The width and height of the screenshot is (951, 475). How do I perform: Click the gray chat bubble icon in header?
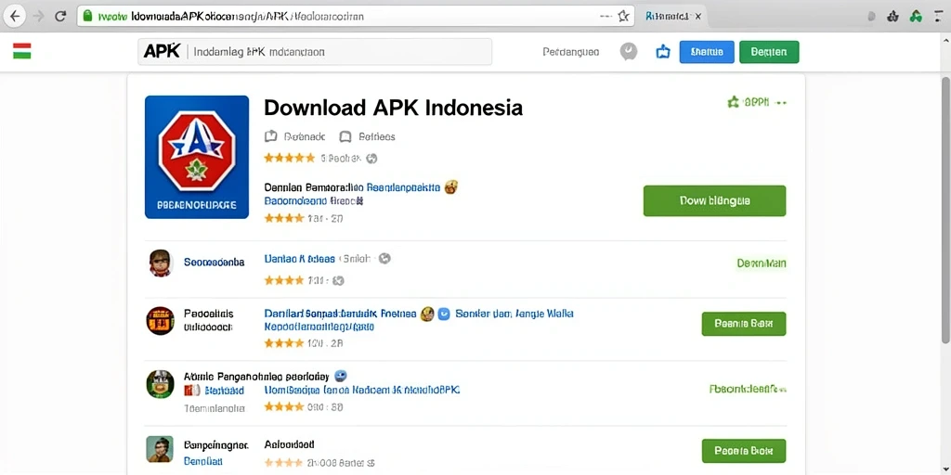pyautogui.click(x=629, y=52)
